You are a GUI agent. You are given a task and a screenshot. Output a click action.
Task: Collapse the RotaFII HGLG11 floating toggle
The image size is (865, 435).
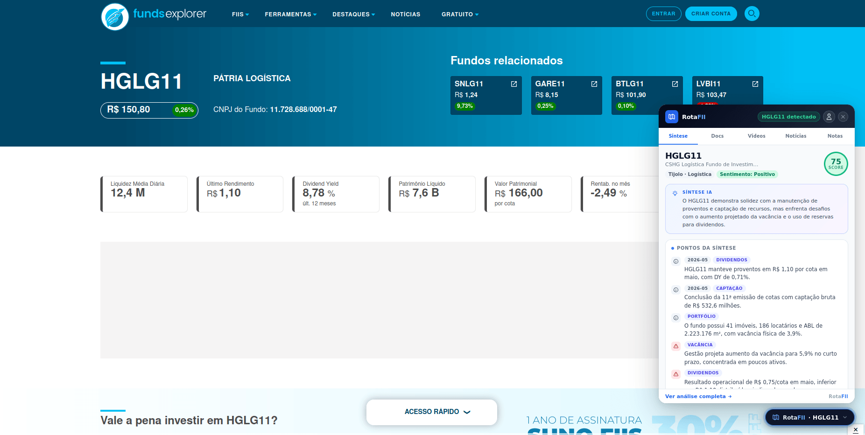pyautogui.click(x=809, y=417)
